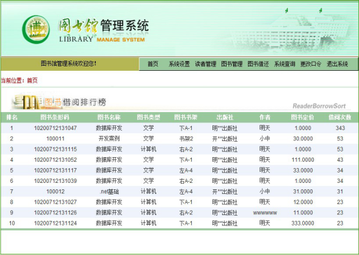This screenshot has width=359, height=255.
Task: Click price 30.0000
Action: pos(303,138)
